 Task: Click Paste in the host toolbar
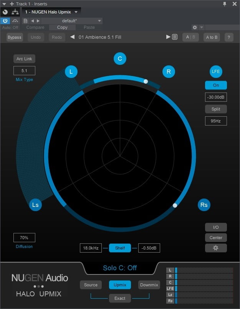[x=89, y=27]
